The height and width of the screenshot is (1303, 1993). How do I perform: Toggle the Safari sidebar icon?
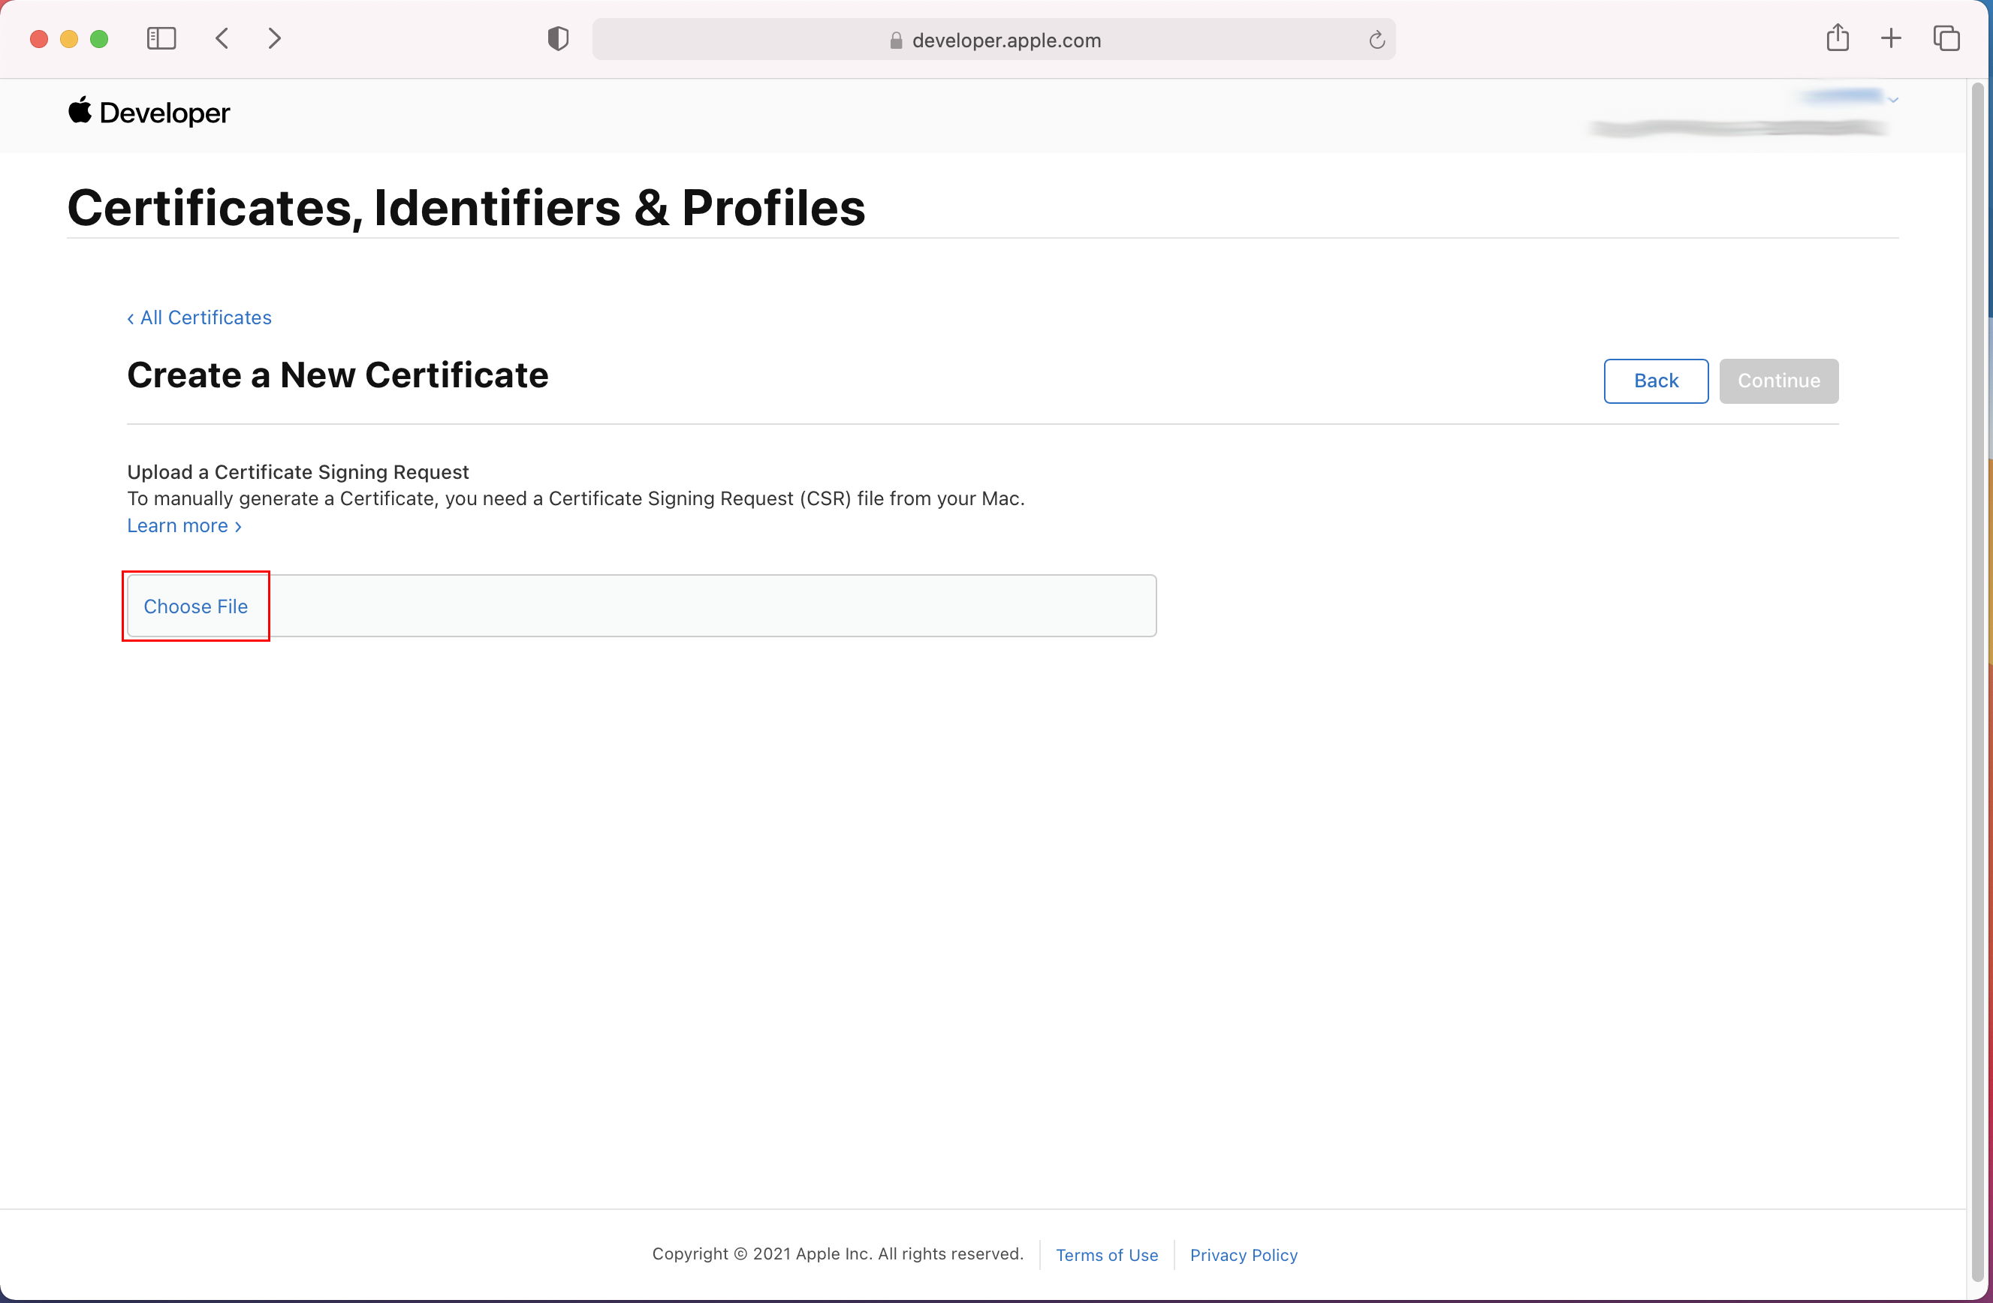pyautogui.click(x=161, y=38)
